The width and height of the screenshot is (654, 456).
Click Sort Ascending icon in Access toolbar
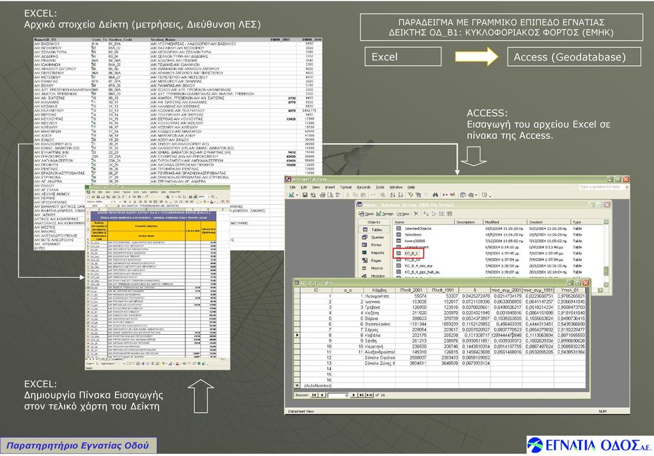pos(392,195)
